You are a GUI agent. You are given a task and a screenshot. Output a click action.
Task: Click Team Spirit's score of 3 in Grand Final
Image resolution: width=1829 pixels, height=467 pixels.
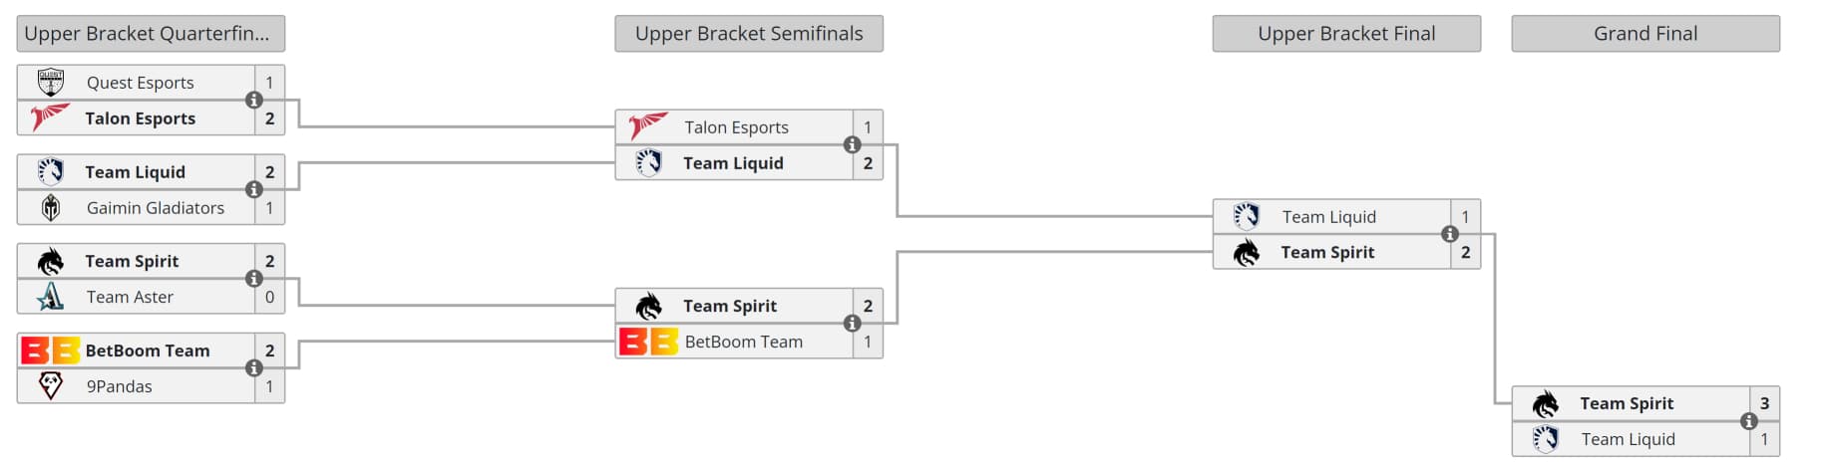(x=1764, y=403)
